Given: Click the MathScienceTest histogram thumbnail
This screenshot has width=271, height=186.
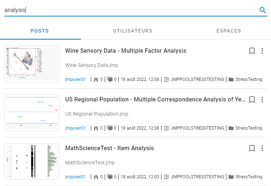Looking at the screenshot, I should (32, 161).
